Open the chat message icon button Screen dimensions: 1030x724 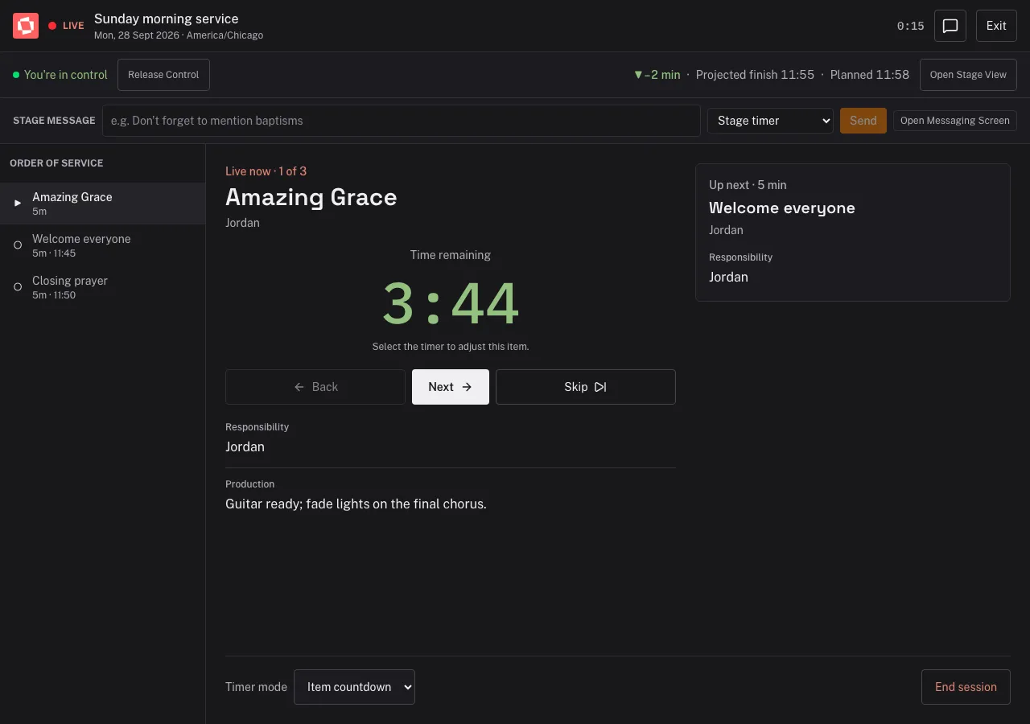point(950,26)
